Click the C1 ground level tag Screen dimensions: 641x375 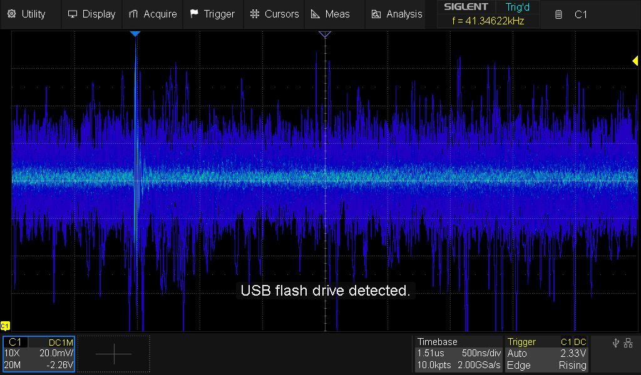6,326
